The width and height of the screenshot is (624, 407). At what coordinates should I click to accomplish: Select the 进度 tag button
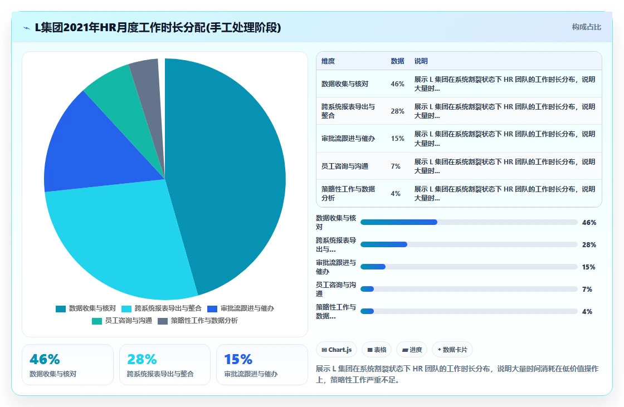[x=412, y=350]
